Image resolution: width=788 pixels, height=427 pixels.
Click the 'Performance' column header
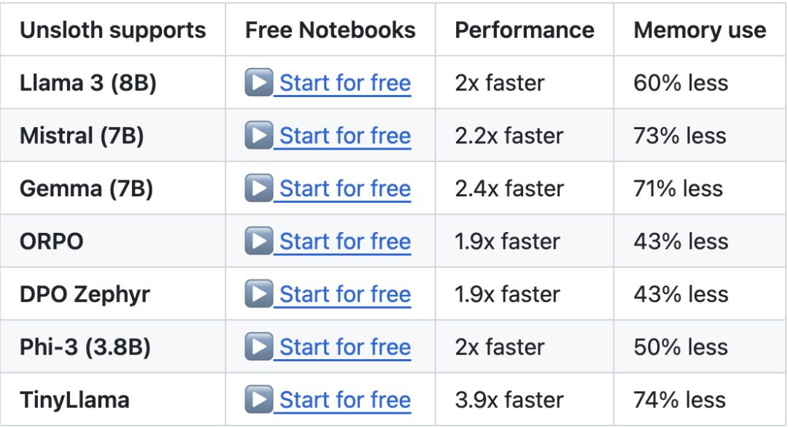[x=525, y=30]
